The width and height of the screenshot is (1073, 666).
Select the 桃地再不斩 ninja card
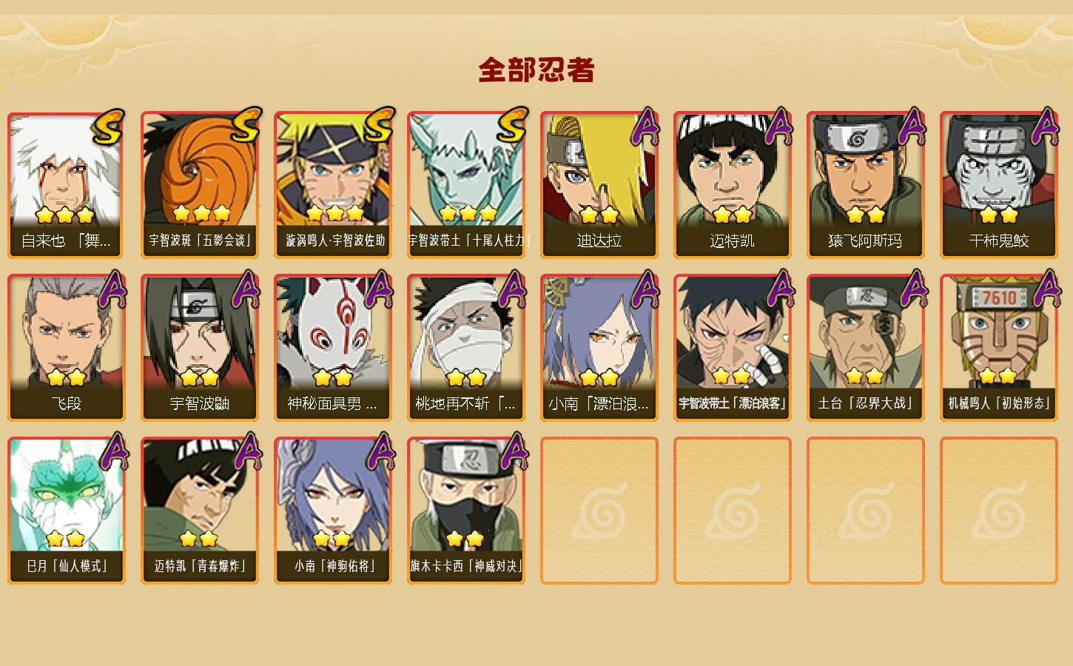(465, 348)
